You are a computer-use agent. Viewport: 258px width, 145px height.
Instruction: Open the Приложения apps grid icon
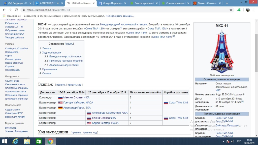4,16
